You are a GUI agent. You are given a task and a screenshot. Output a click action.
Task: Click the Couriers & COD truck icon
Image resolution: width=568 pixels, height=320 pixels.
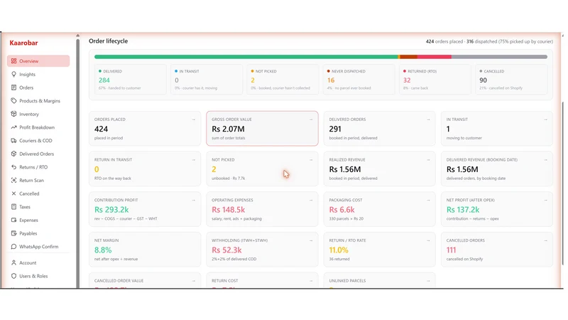tap(13, 140)
